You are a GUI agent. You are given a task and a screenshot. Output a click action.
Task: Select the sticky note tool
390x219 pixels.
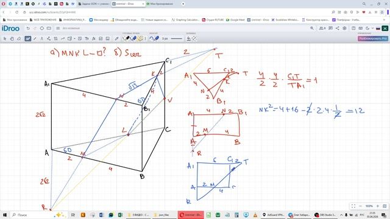point(80,39)
